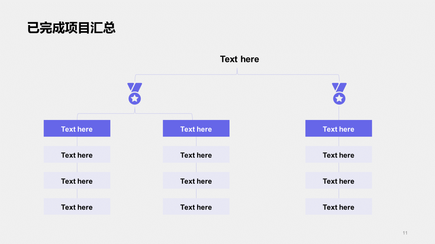Select the left medal icon
This screenshot has width=435, height=244.
pos(135,94)
